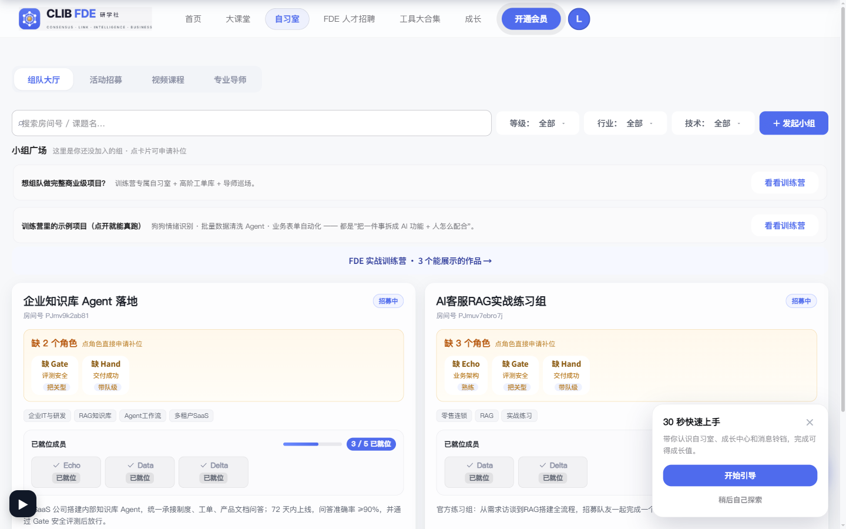This screenshot has width=846, height=529.
Task: Focus the room number search field
Action: coord(251,123)
